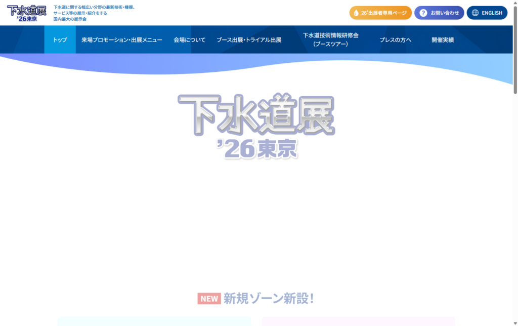This screenshot has width=518, height=326.
Task: Switch the site language with the ENGLISH button
Action: pos(487,13)
